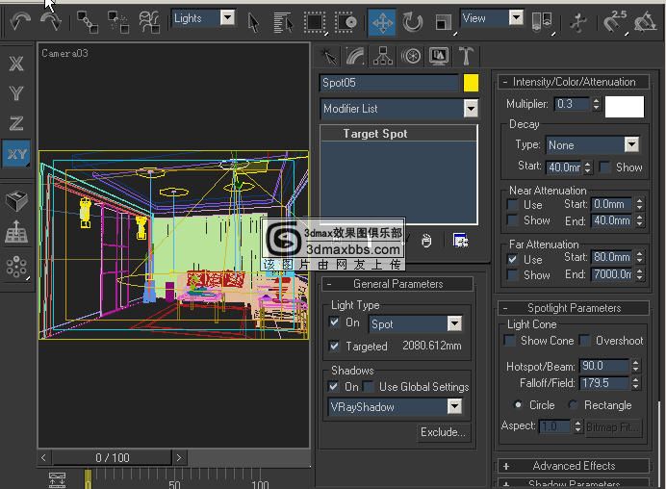This screenshot has width=666, height=489.
Task: Click the Configure Modifier Sets icon
Action: click(460, 241)
